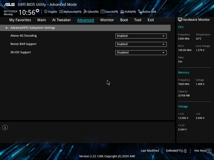214x160 pixels.
Task: Click the EzMode exit arrow icon
Action: coord(184,151)
